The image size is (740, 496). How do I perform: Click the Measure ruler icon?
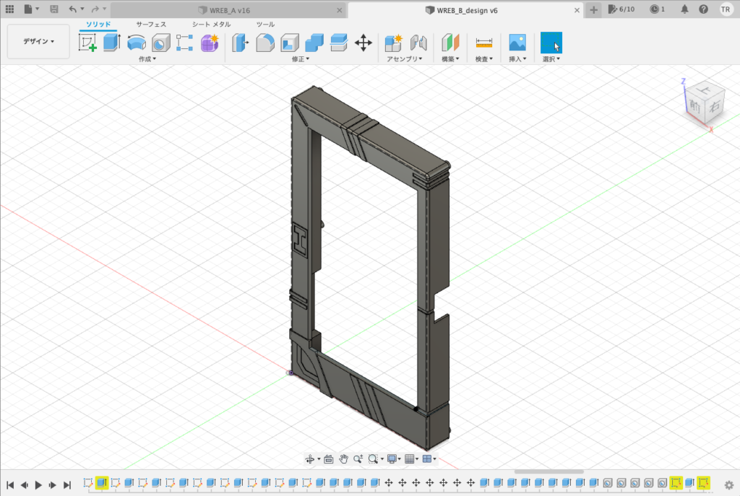(484, 43)
